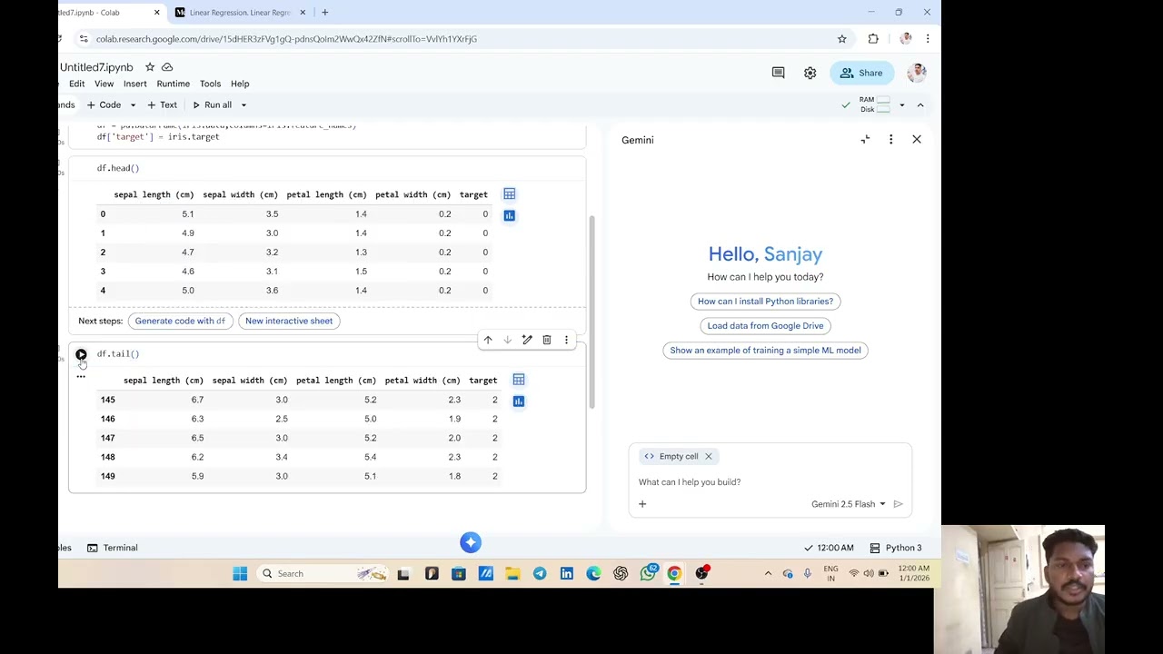Open the Terminal panel
The width and height of the screenshot is (1163, 654).
tap(112, 548)
